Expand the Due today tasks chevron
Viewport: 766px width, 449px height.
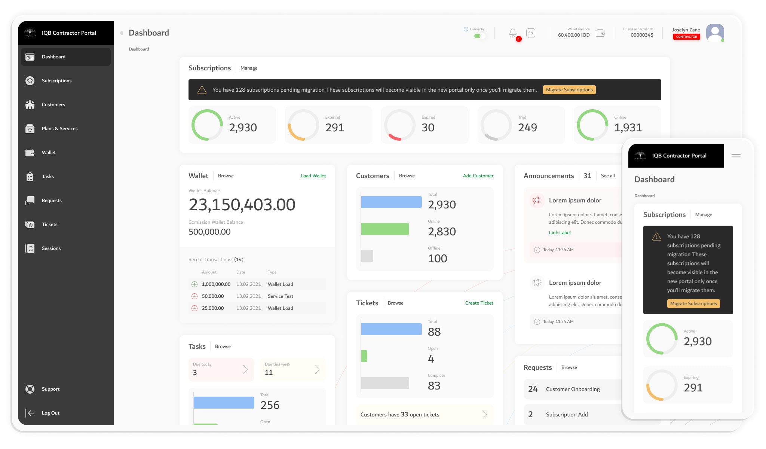pyautogui.click(x=245, y=370)
